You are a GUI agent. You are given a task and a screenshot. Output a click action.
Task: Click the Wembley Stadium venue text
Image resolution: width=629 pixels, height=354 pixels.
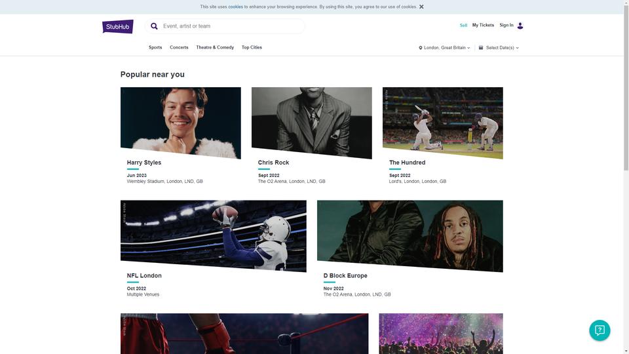tap(165, 182)
